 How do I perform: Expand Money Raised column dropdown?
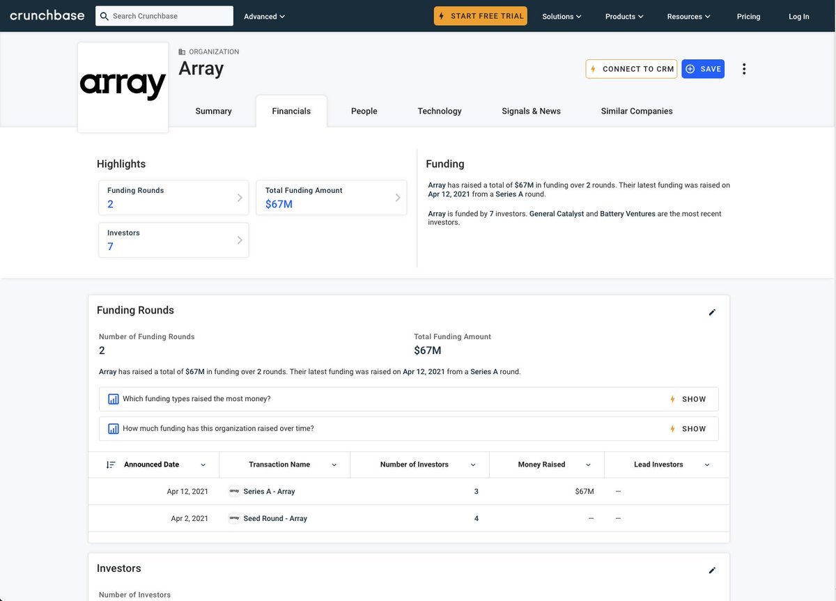point(588,465)
